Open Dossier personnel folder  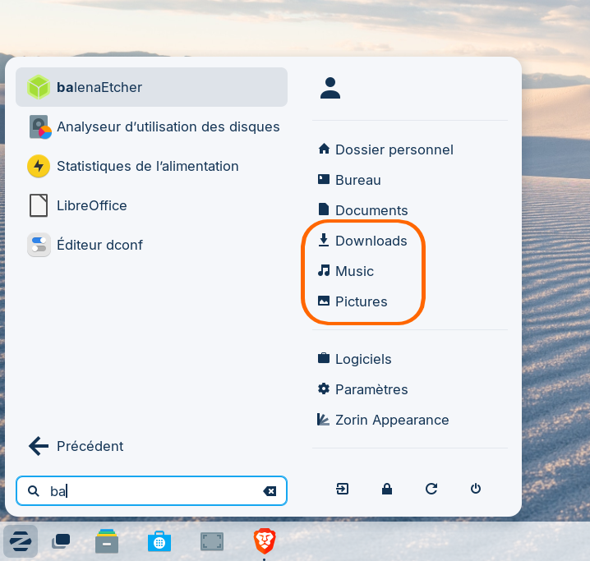pos(385,149)
